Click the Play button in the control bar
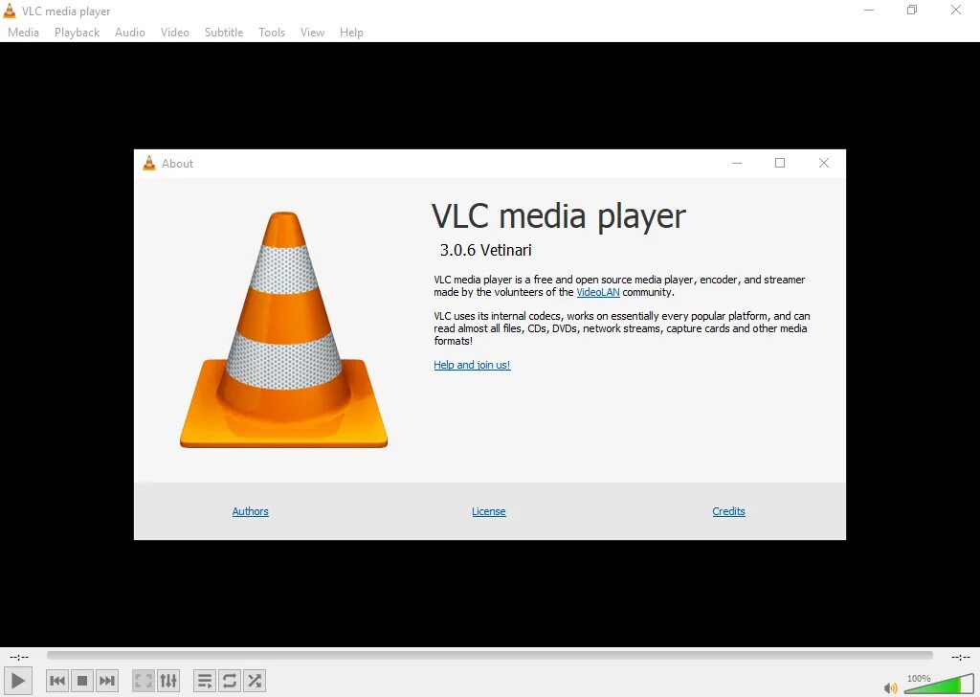The width and height of the screenshot is (980, 697). coord(18,681)
